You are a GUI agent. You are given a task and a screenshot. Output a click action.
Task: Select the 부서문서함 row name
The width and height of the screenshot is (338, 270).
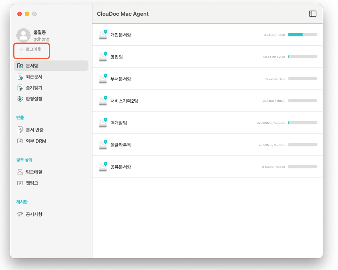click(121, 79)
